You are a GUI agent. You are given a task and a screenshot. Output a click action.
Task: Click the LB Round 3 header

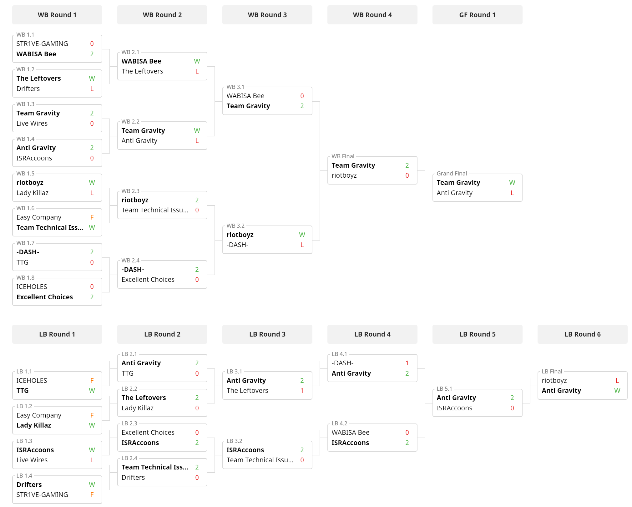coord(267,334)
